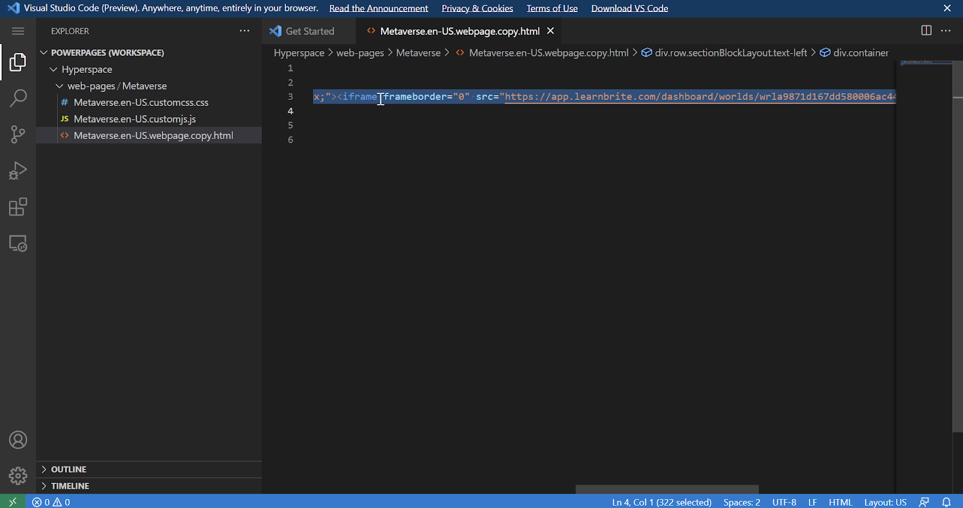Click web-pages in the breadcrumb
963x508 pixels.
click(x=360, y=53)
